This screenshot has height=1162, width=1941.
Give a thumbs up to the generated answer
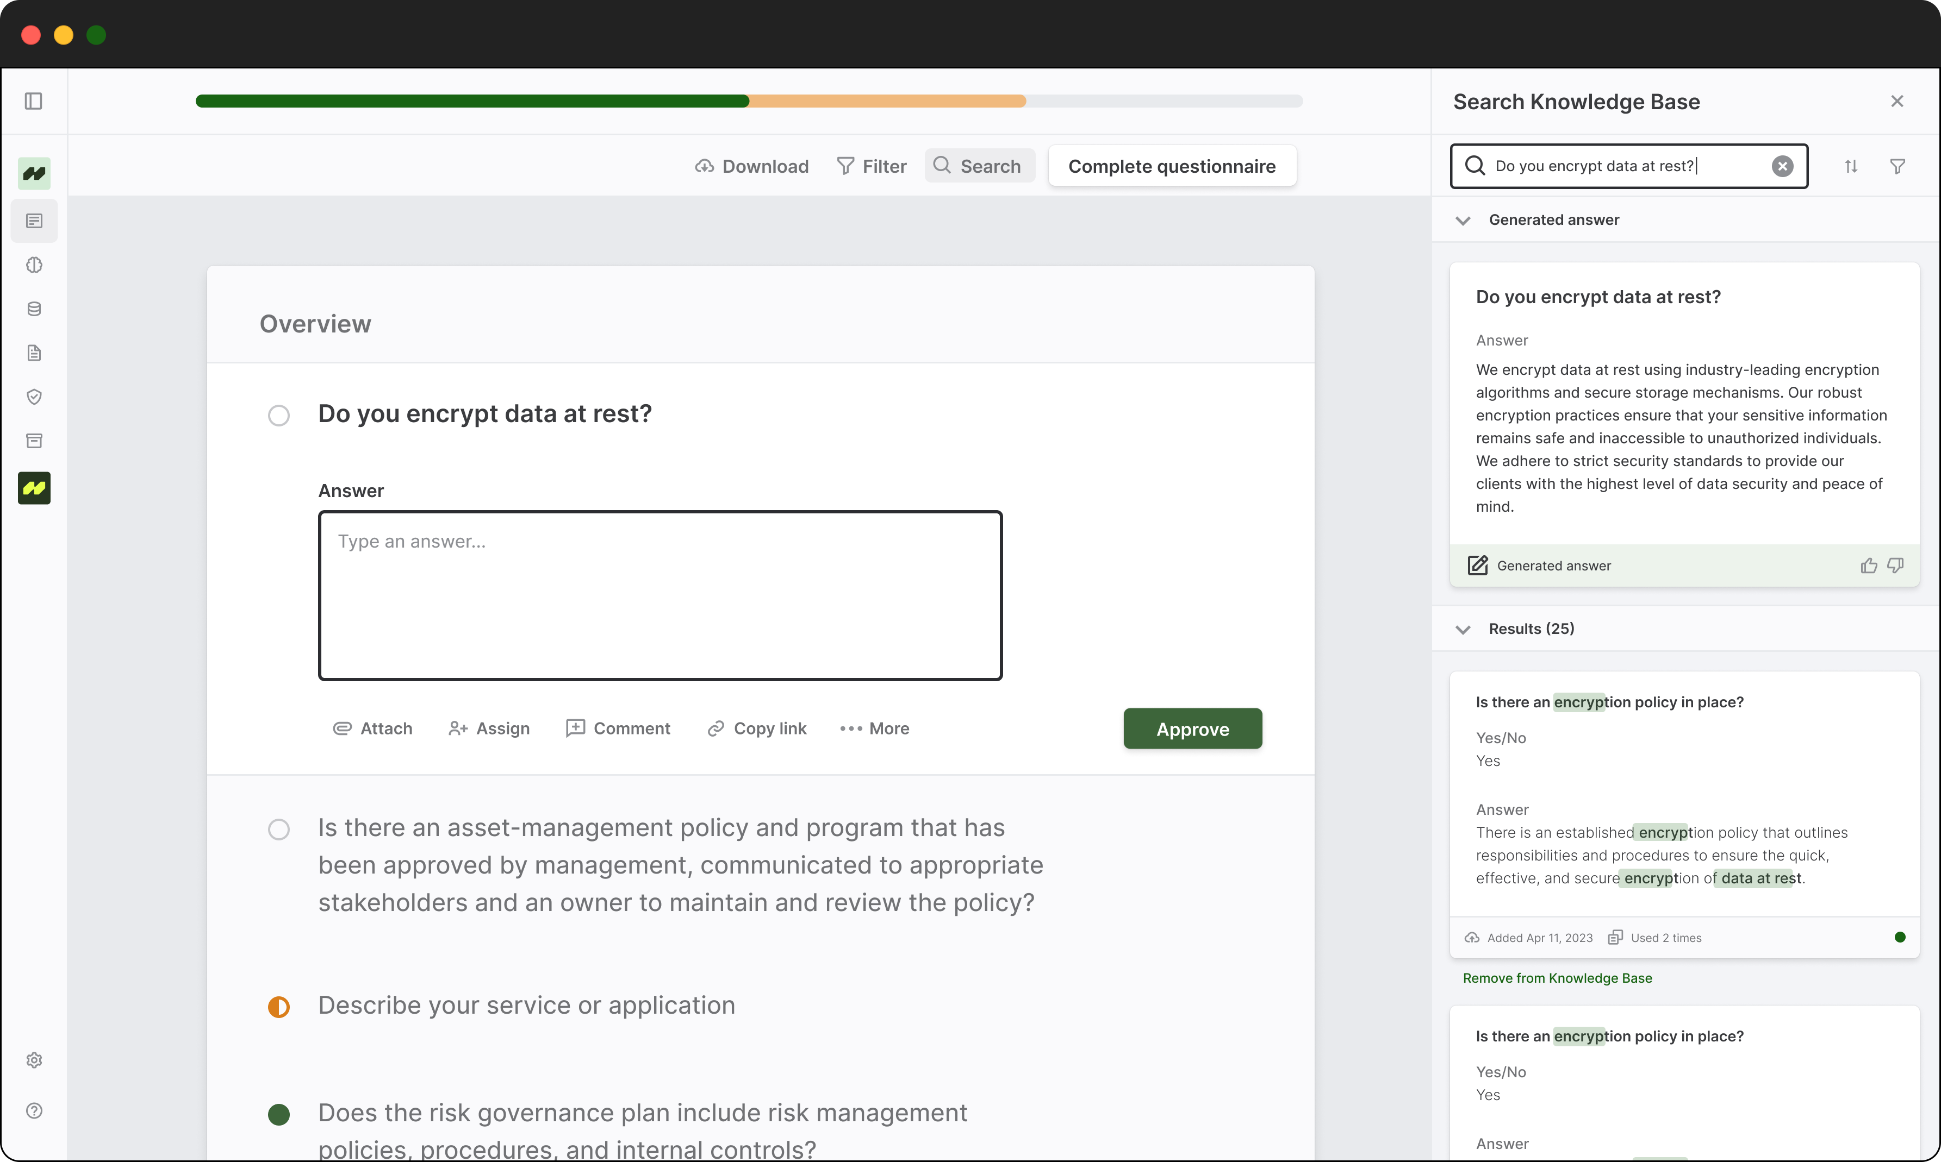[1868, 564]
